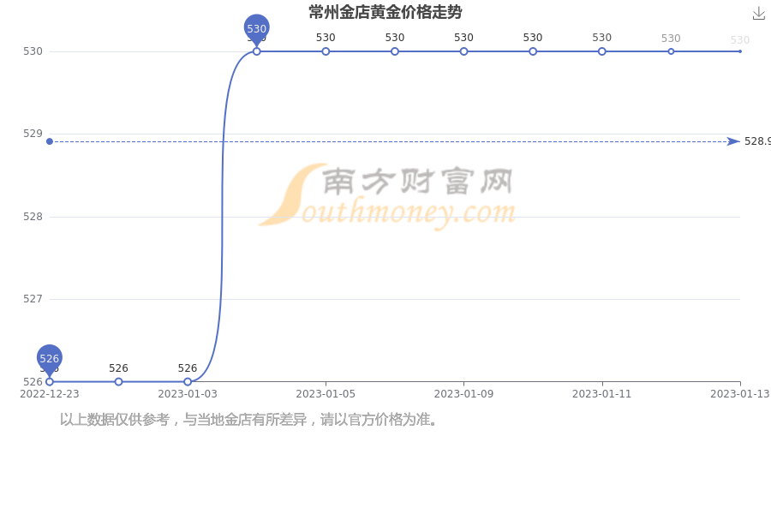Click the y-axis label 529
Screen dimensions: 771x514
(33, 134)
